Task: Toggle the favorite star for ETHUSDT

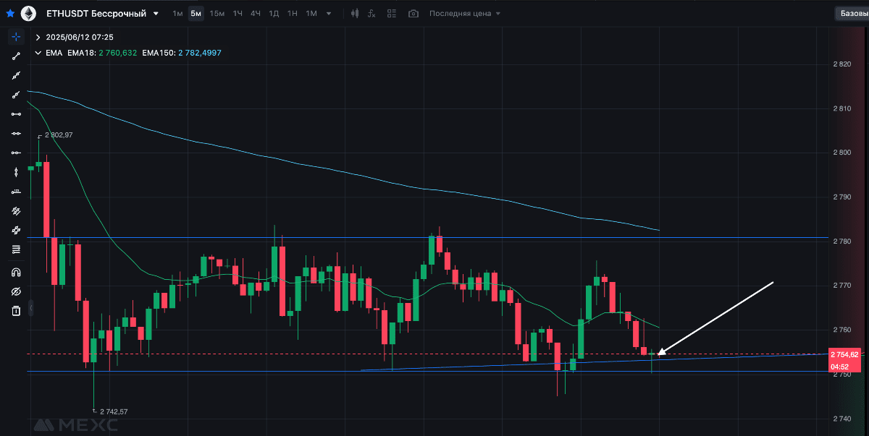Action: click(10, 14)
